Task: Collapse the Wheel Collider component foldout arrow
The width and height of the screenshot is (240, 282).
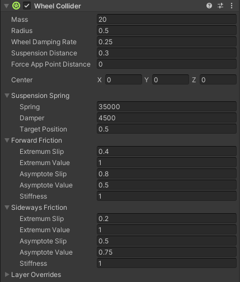Action: (7, 6)
